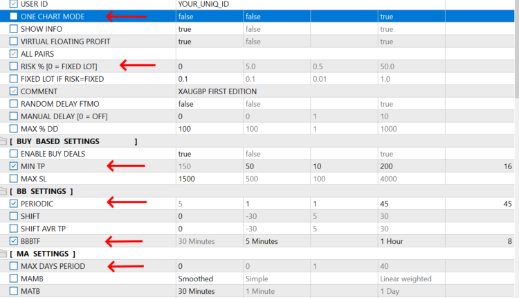Click the BB SETTINGS folder icon

3,191
